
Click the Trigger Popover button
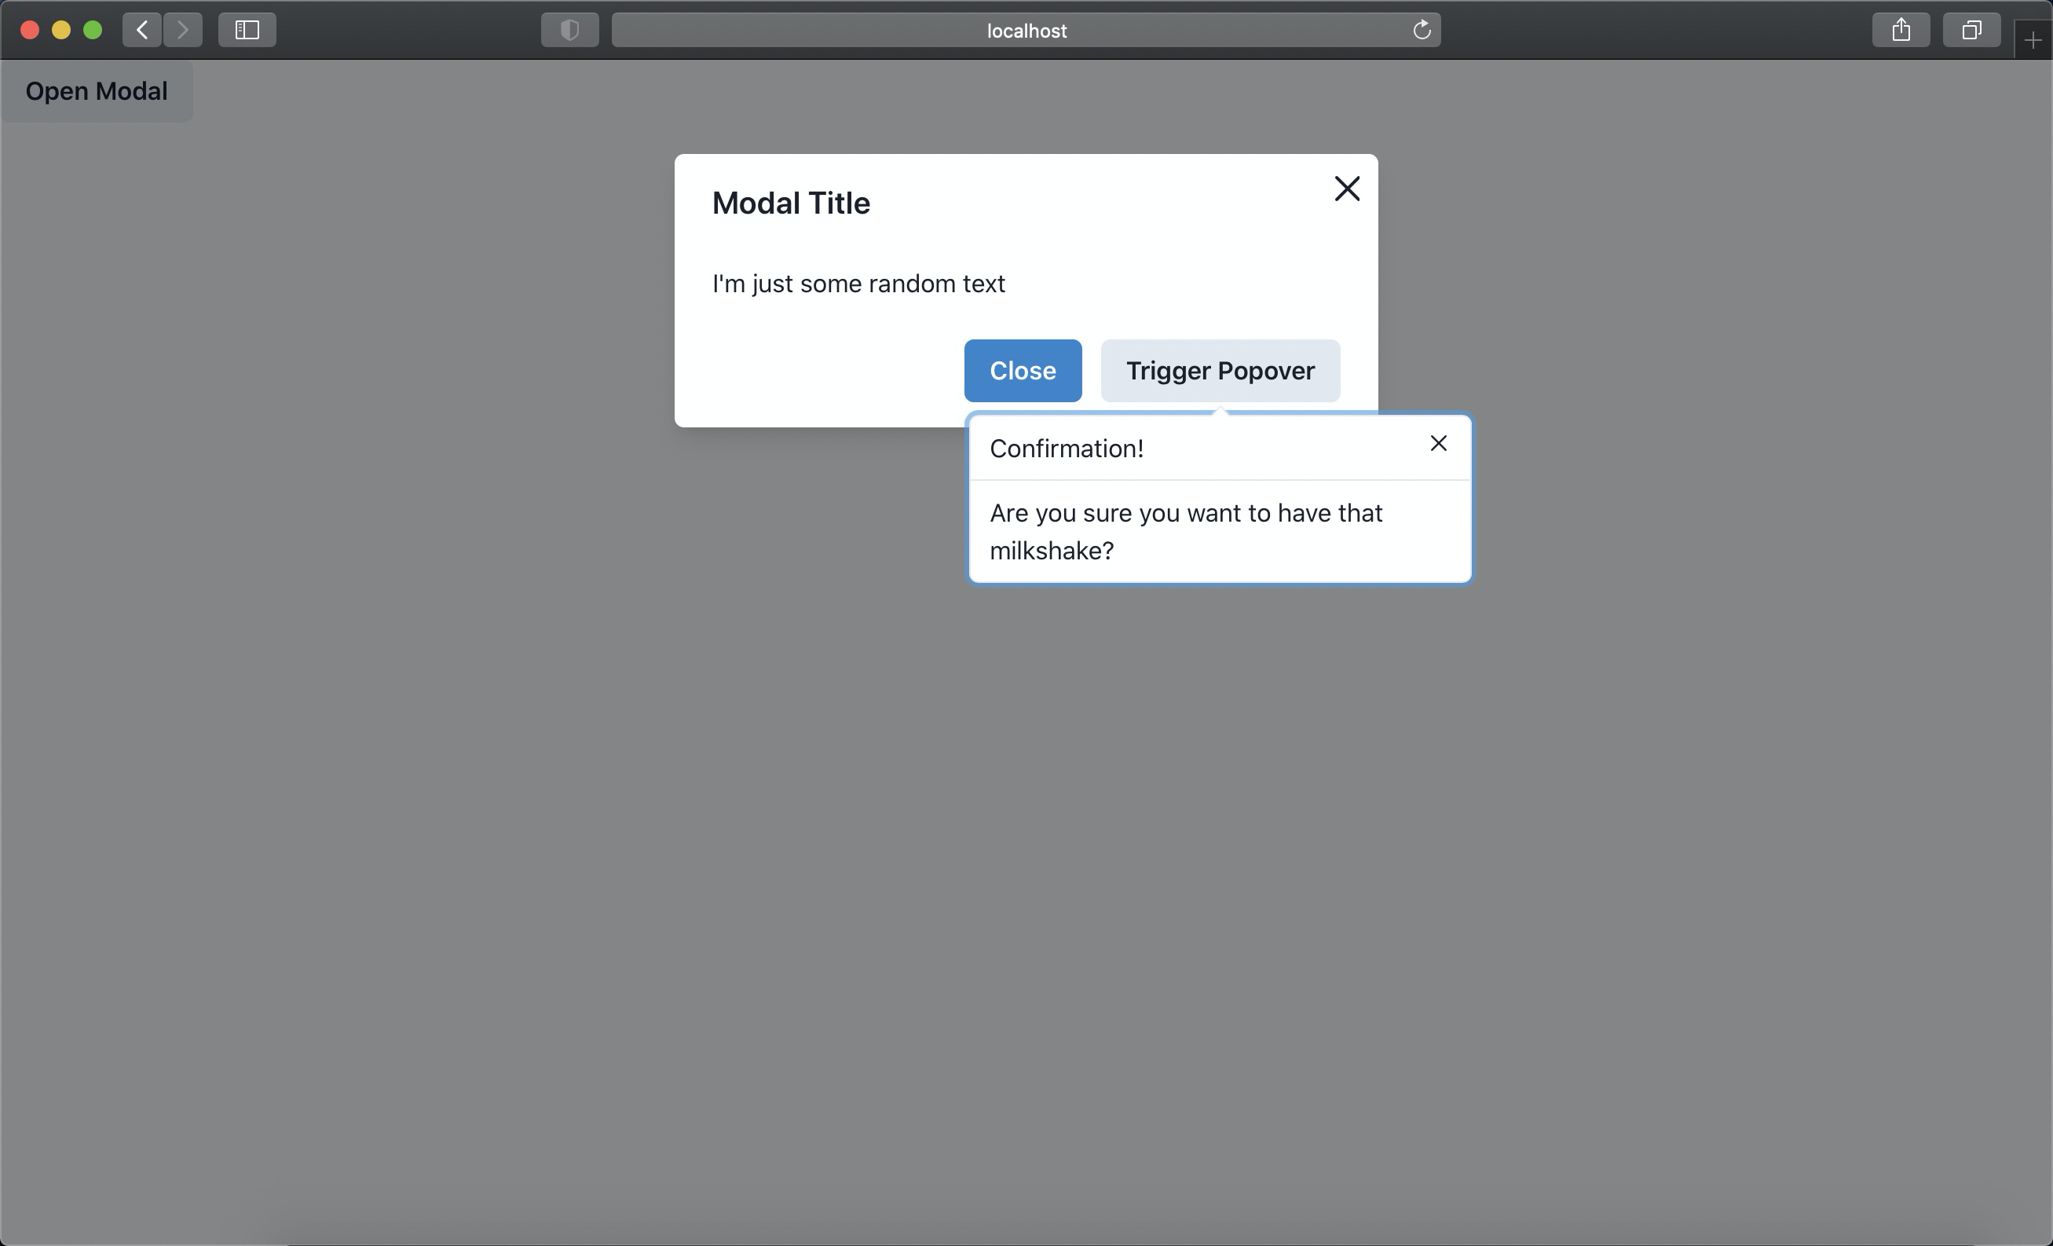(x=1220, y=371)
